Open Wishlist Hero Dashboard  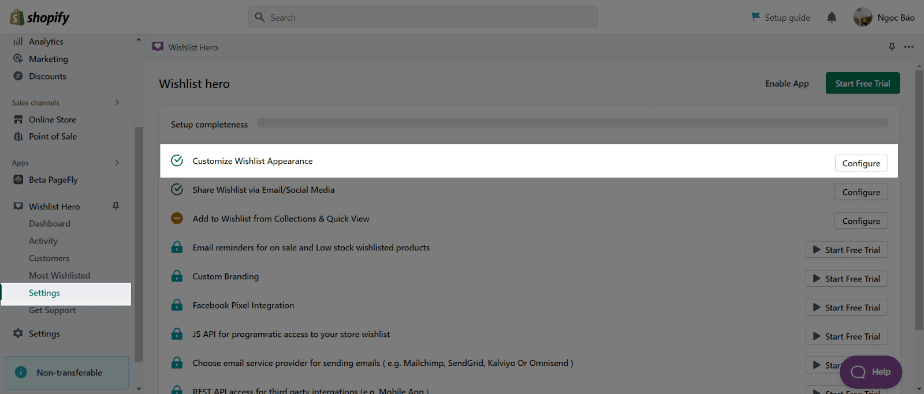50,223
